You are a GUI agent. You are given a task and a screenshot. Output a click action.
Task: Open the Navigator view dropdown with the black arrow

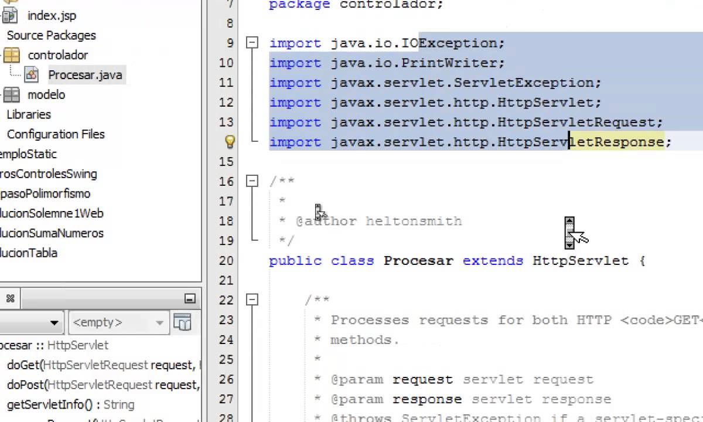pos(54,322)
